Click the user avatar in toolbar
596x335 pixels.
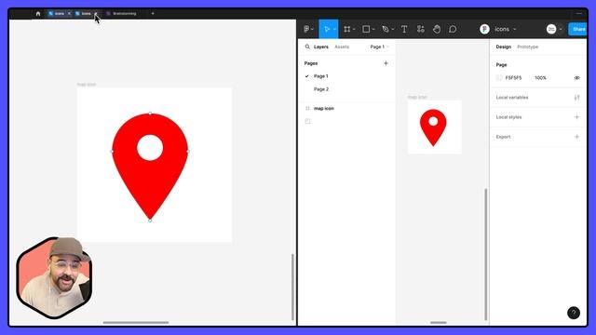click(x=551, y=29)
